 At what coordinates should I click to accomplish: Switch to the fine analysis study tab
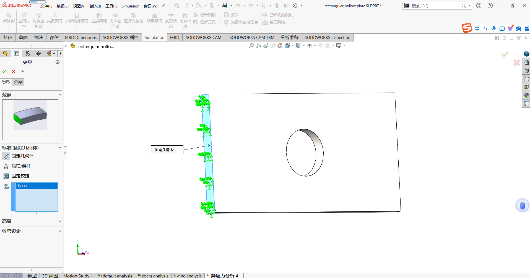click(188, 276)
